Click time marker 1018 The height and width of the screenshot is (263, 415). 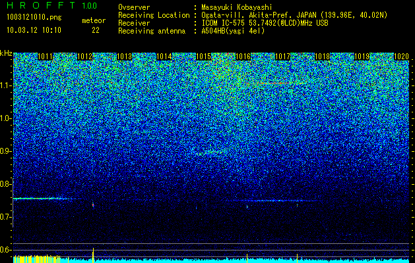tap(323, 57)
